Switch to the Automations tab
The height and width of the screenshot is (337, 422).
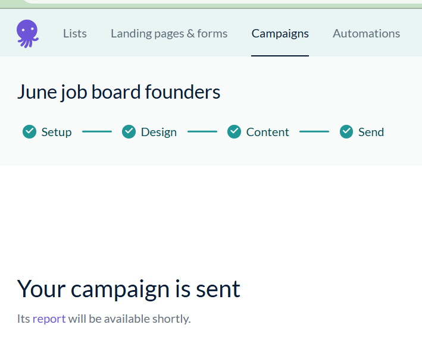click(366, 33)
